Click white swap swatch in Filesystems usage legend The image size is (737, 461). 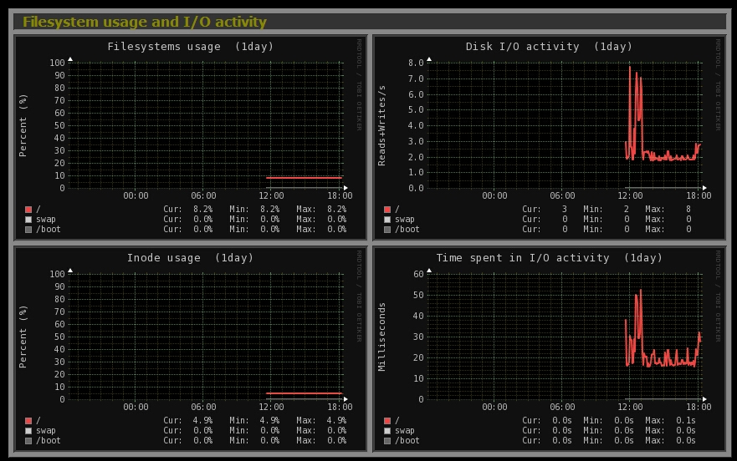28,220
